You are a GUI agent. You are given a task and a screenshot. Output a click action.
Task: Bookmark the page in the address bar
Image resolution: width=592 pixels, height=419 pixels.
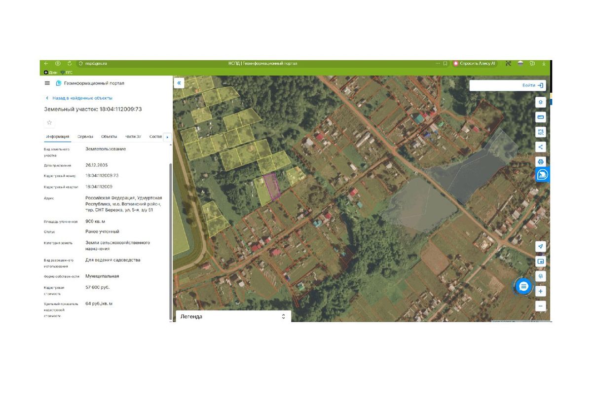coord(445,64)
